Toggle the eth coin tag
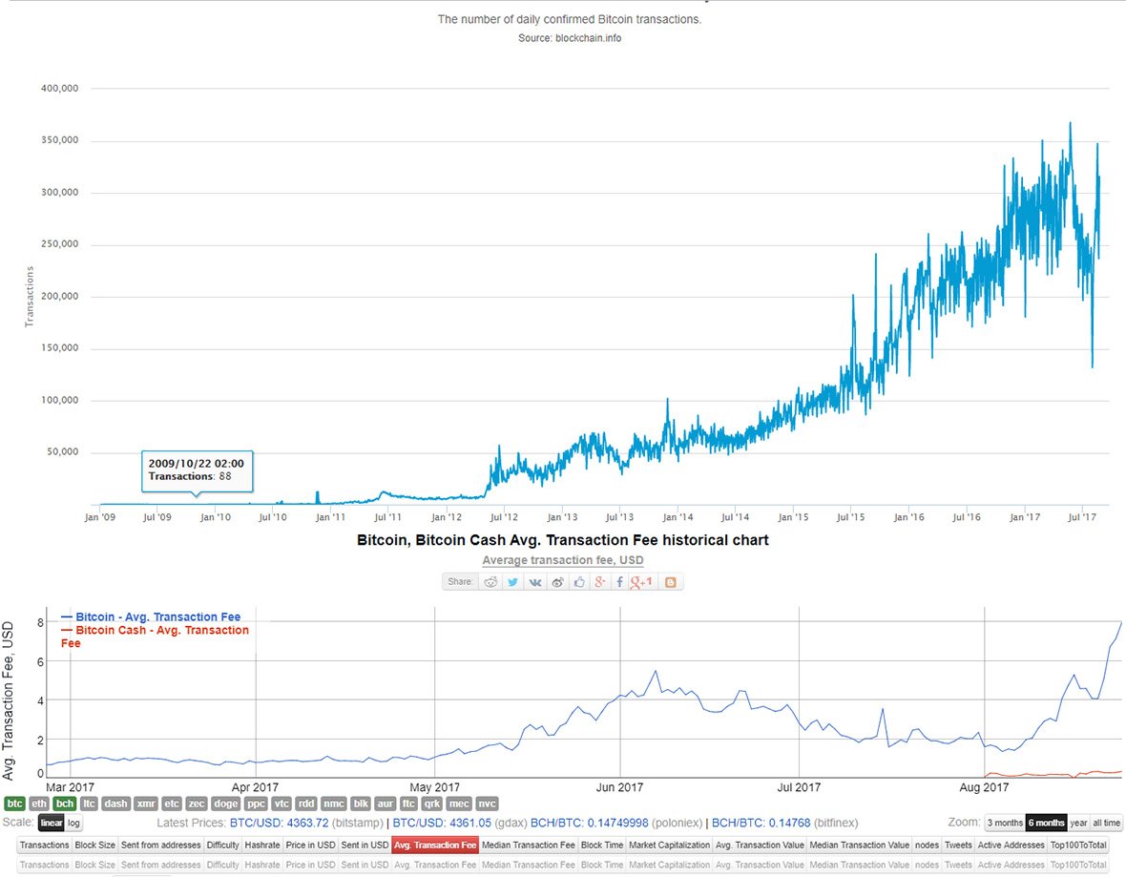1126x877 pixels. pyautogui.click(x=39, y=804)
